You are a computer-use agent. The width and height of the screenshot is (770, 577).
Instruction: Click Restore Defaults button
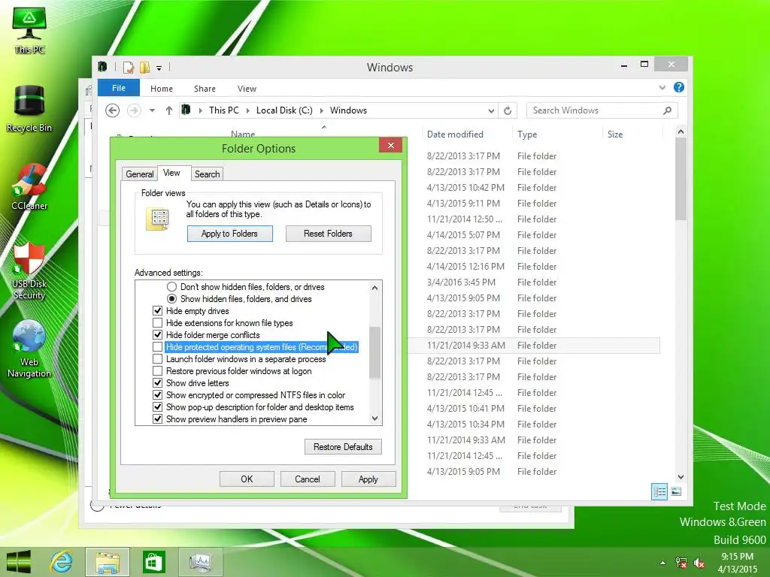343,447
